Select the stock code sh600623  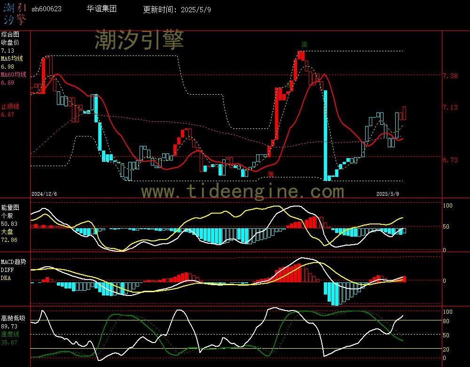point(47,9)
